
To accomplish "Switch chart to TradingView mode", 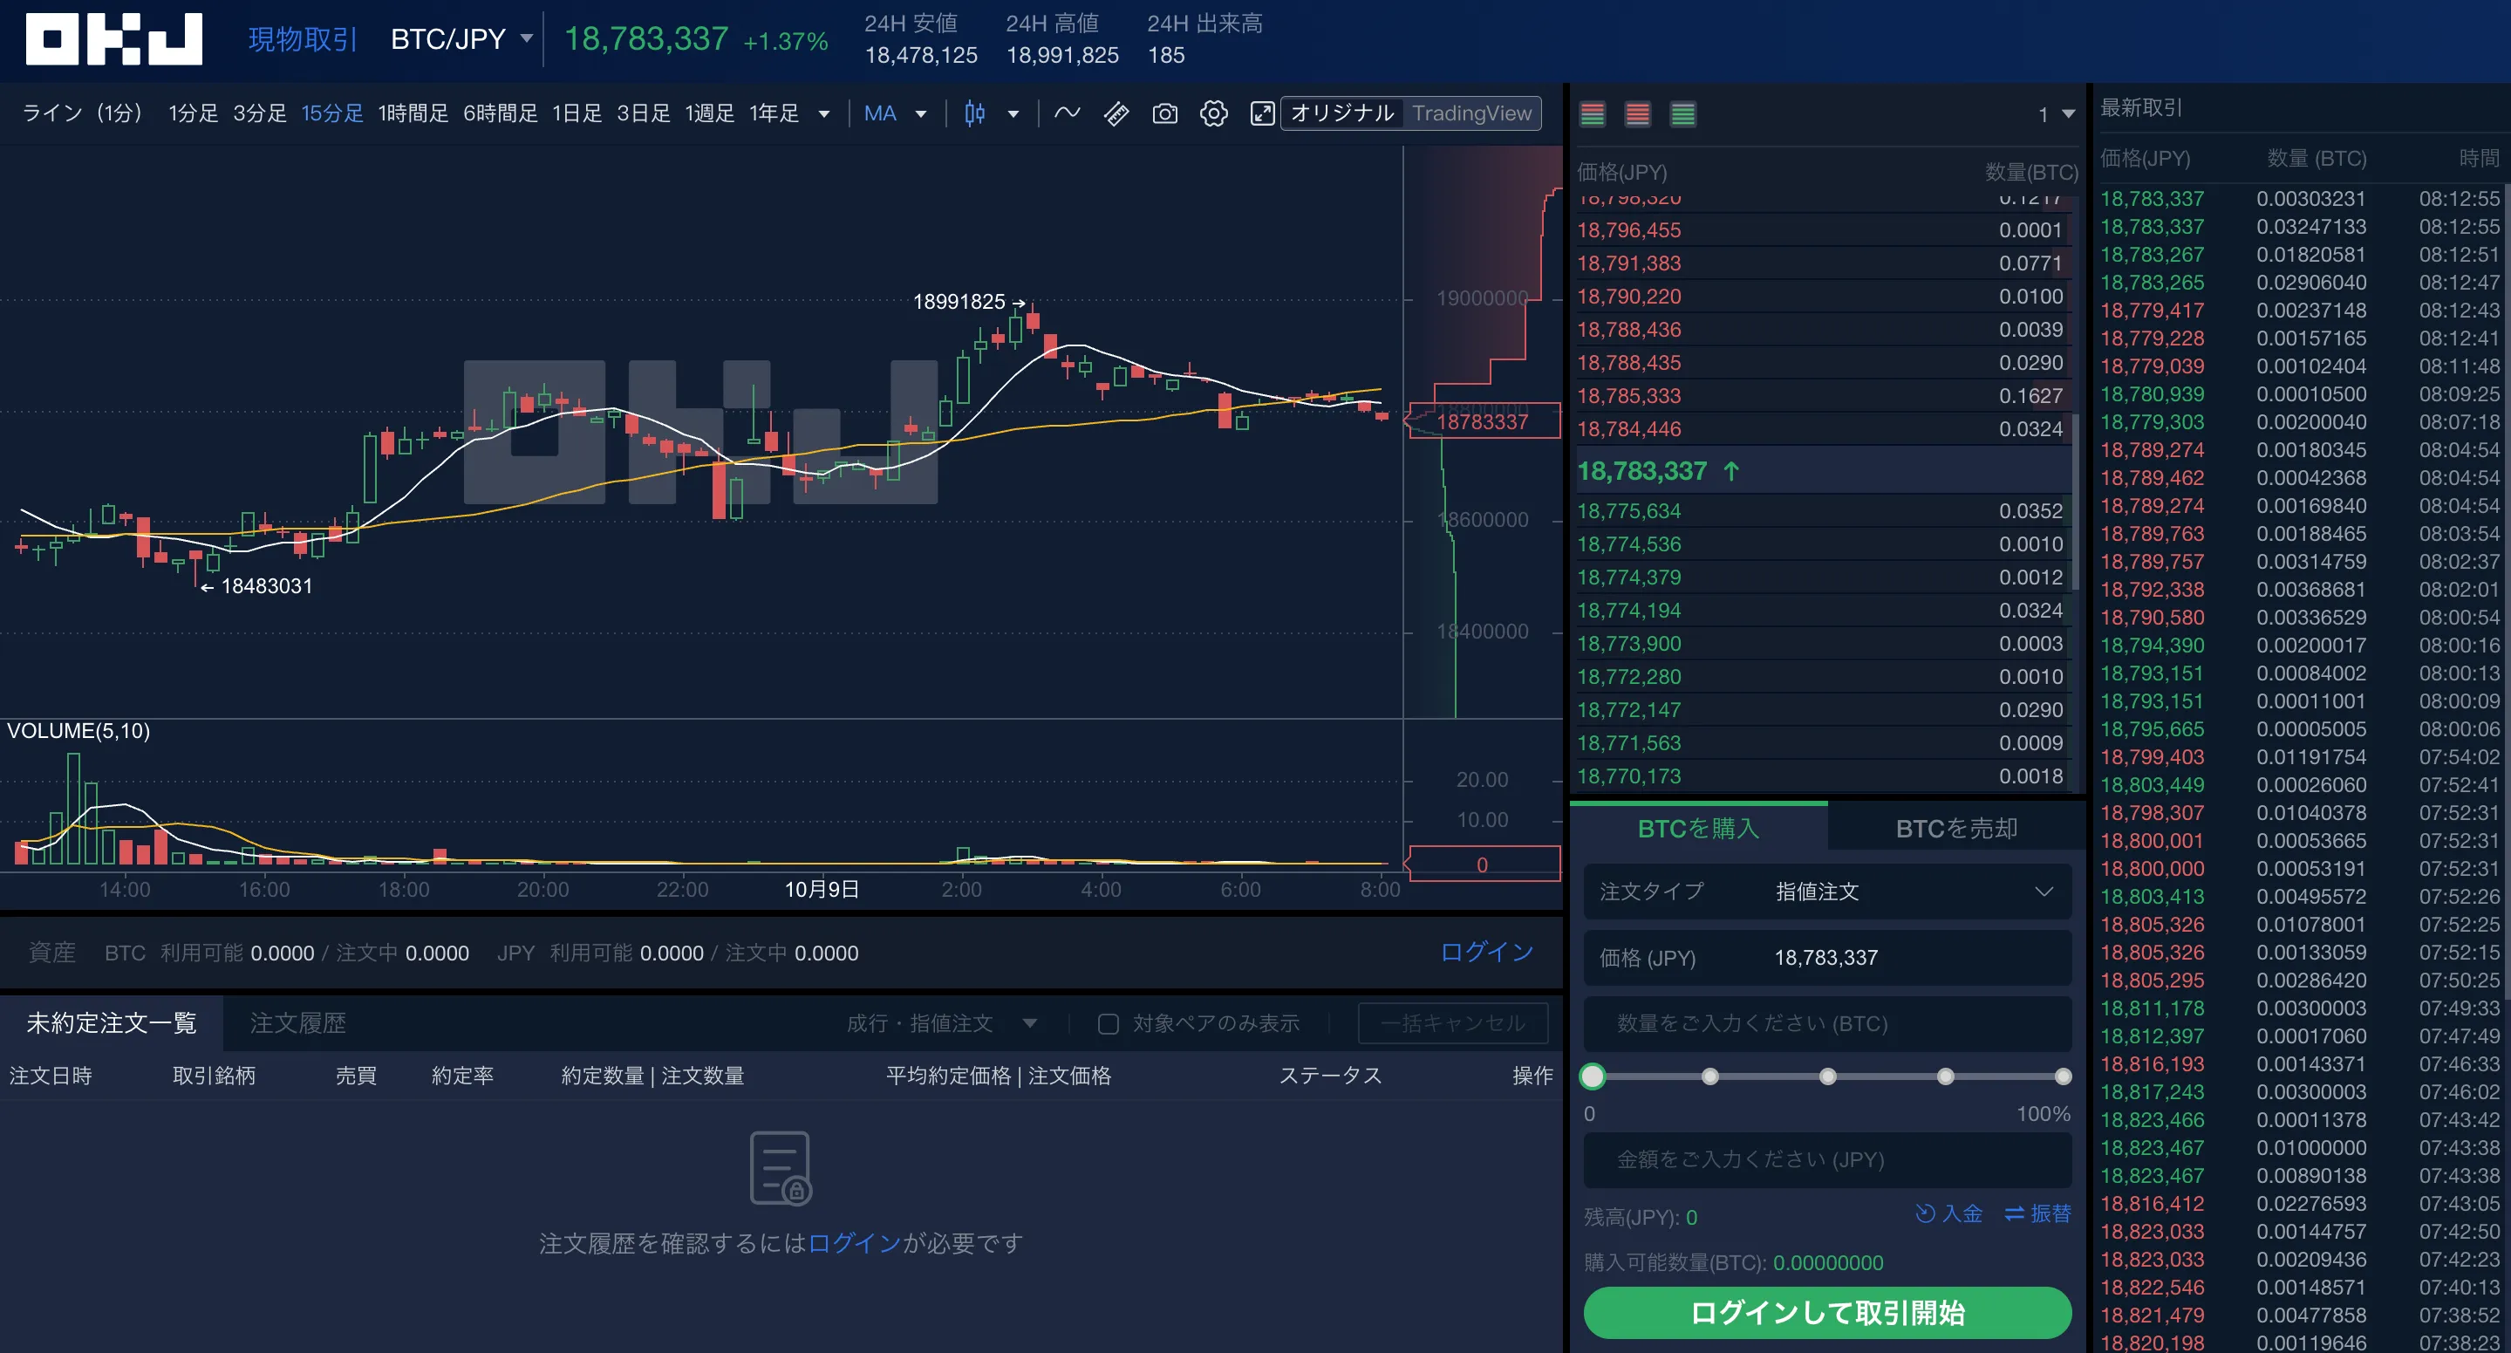I will tap(1472, 113).
